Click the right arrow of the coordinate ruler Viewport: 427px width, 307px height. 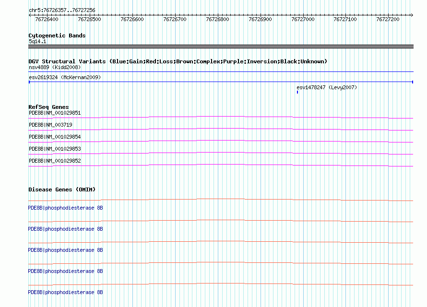click(x=412, y=15)
